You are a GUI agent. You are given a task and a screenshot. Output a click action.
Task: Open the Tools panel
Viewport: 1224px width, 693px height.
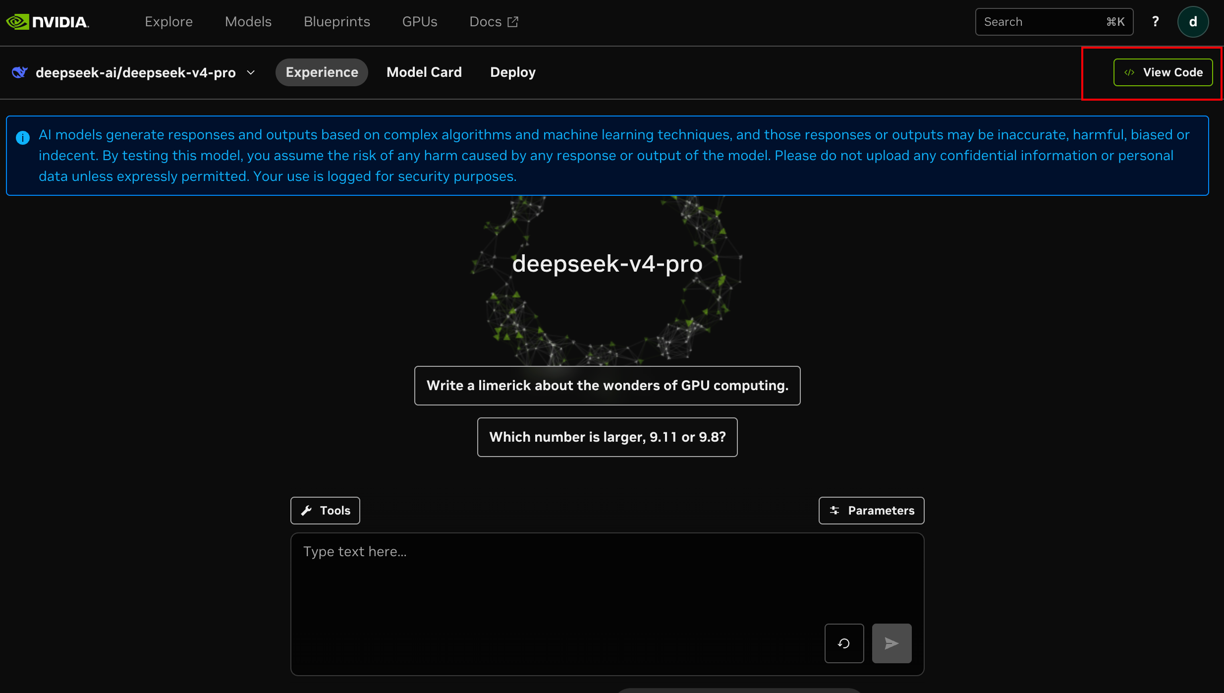coord(325,511)
